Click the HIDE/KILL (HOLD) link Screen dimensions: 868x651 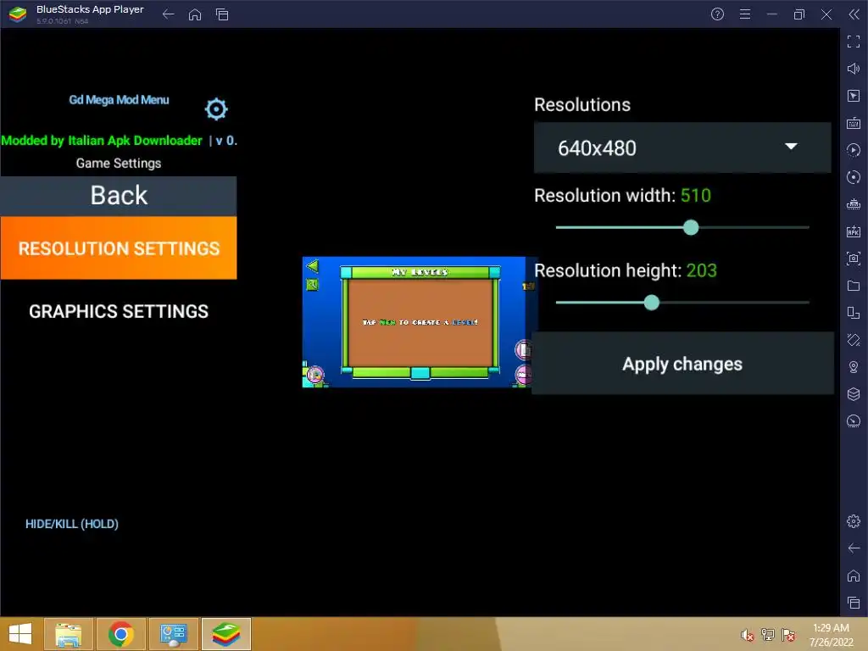pos(72,524)
